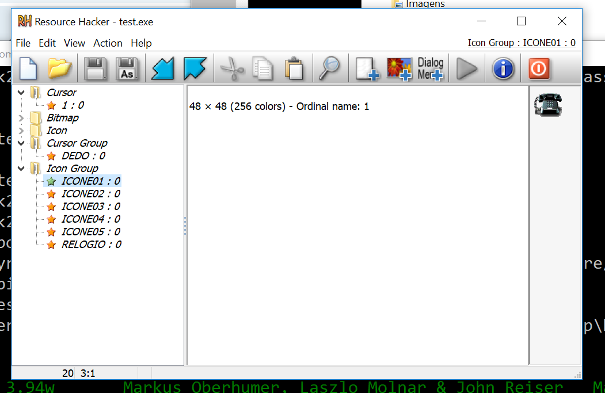The height and width of the screenshot is (393, 605).
Task: Select the 'ICONE05 : 0' tree item
Action: click(x=91, y=232)
